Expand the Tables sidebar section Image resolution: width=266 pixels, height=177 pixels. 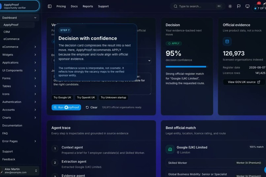click(x=19, y=86)
